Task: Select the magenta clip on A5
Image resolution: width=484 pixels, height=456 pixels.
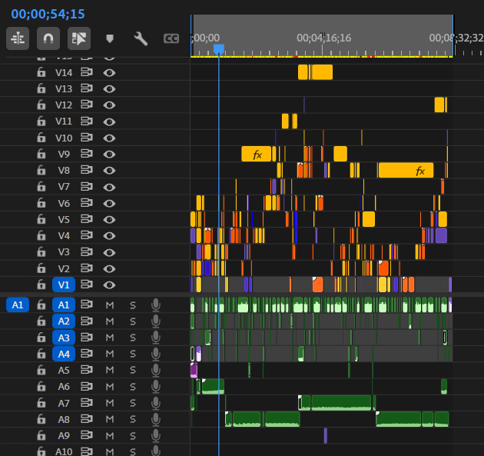Action: pyautogui.click(x=194, y=370)
